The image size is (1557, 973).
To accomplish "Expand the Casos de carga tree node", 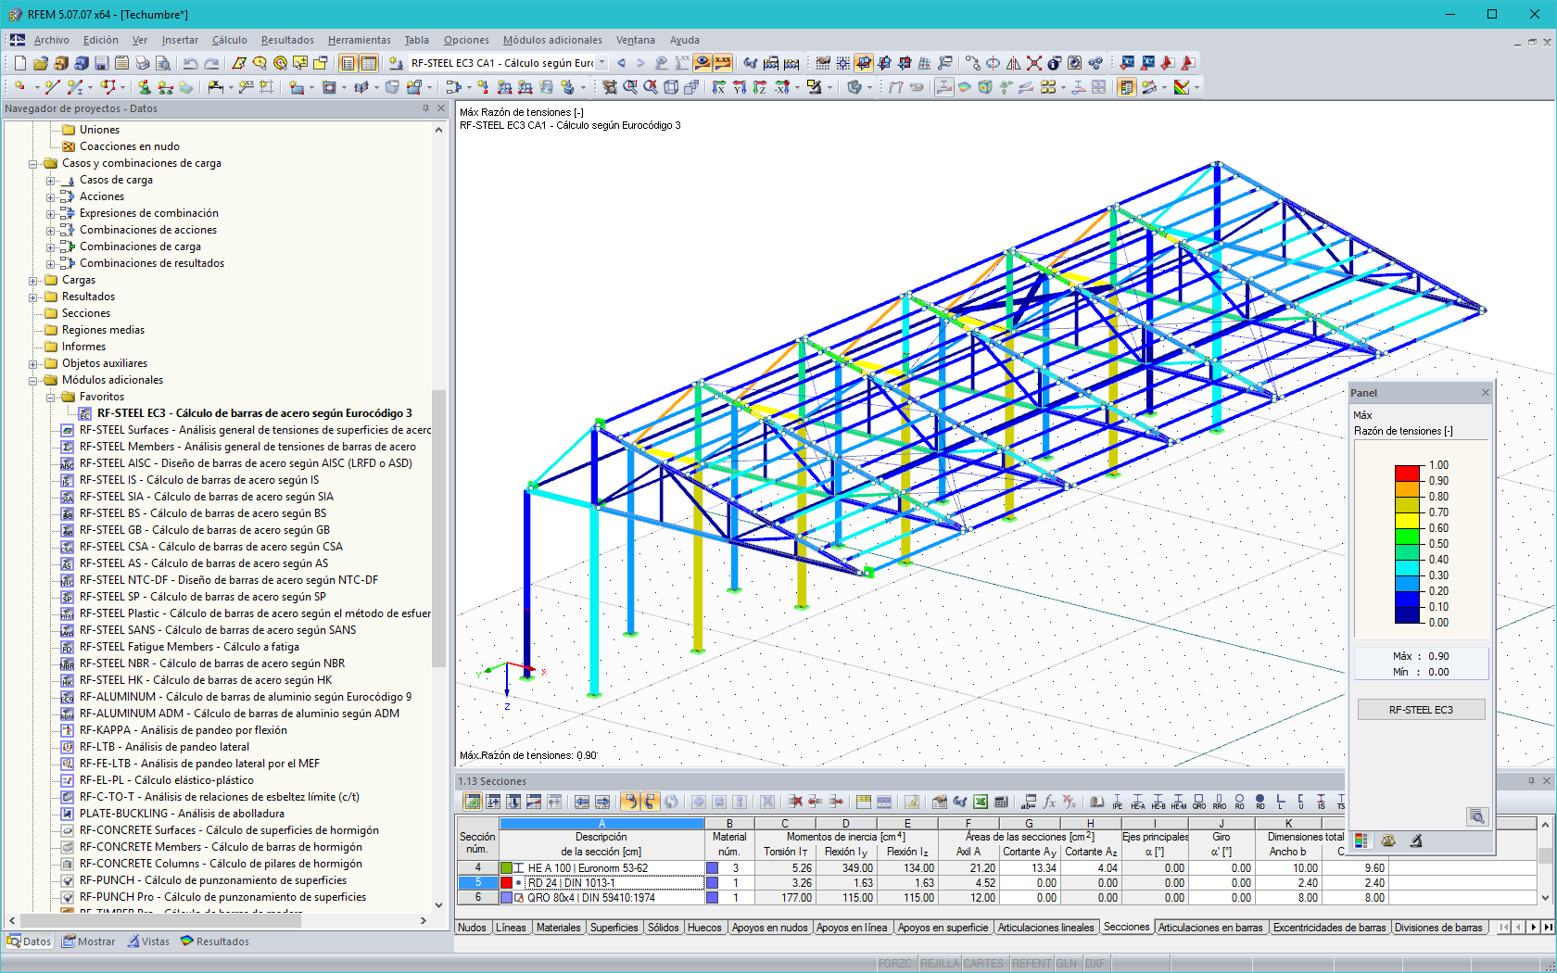I will (x=51, y=181).
